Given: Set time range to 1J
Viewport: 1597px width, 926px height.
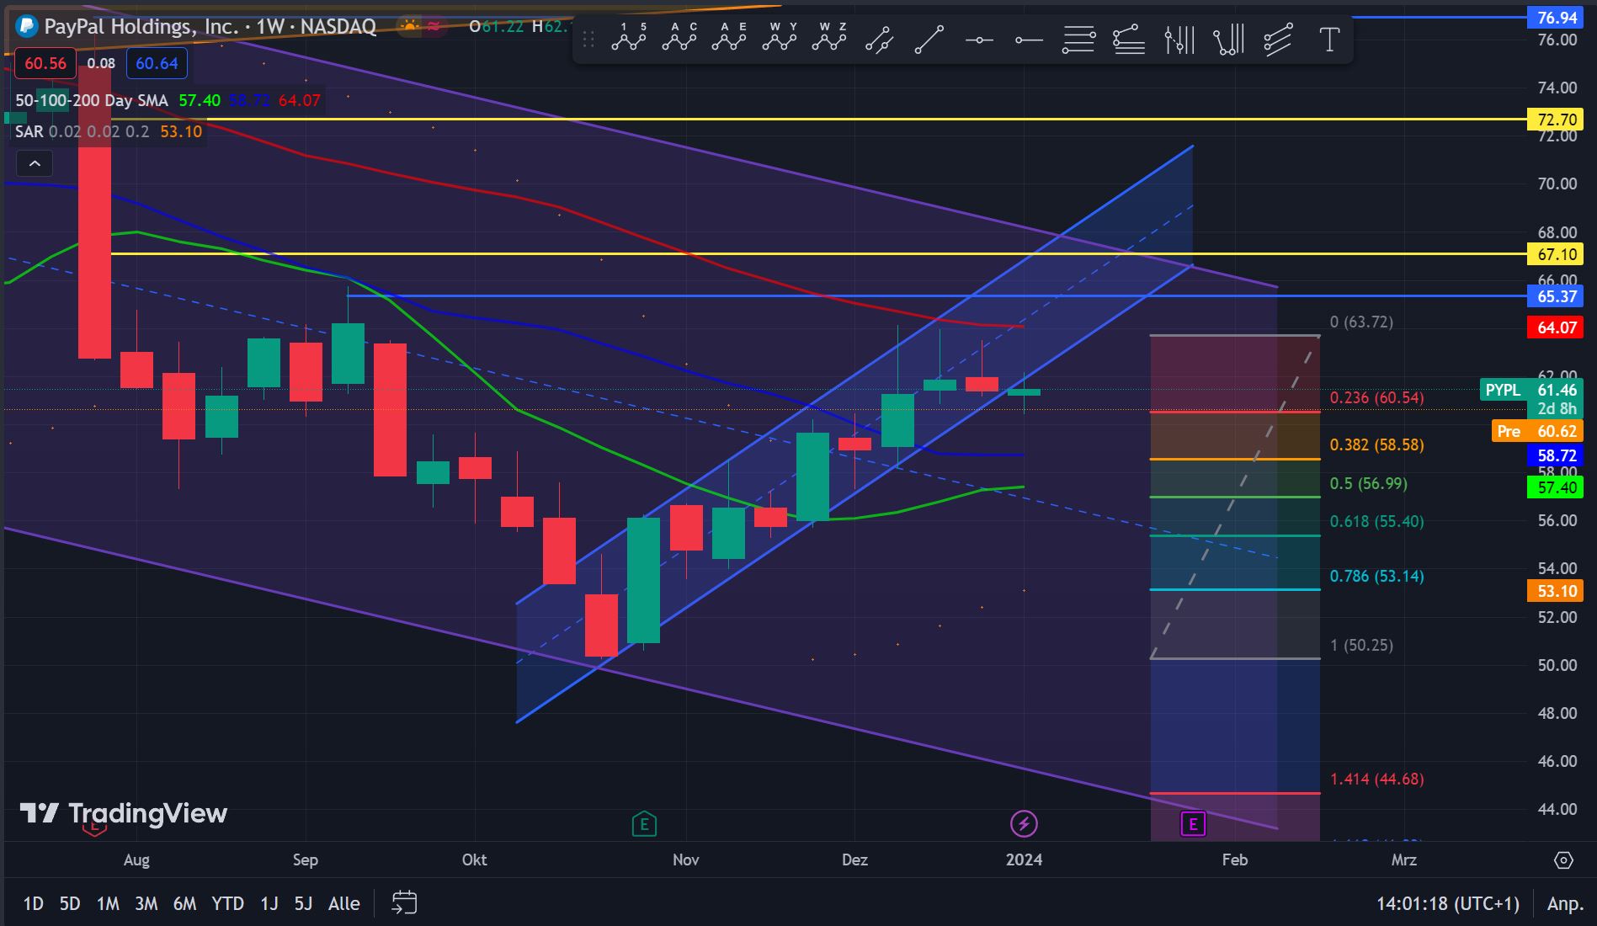Looking at the screenshot, I should [269, 903].
